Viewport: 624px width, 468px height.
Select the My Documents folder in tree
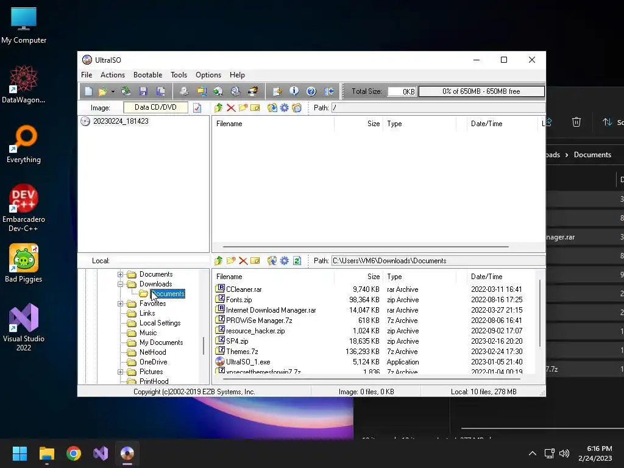[161, 342]
